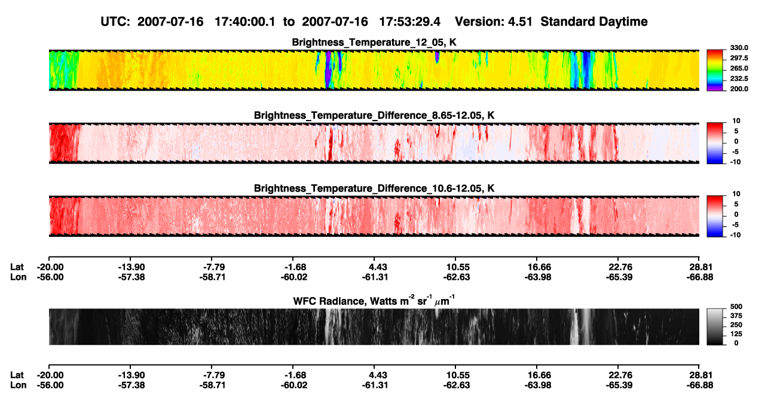The image size is (777, 398).
Task: Click the WFC Radiance plot title
Action: click(x=374, y=300)
